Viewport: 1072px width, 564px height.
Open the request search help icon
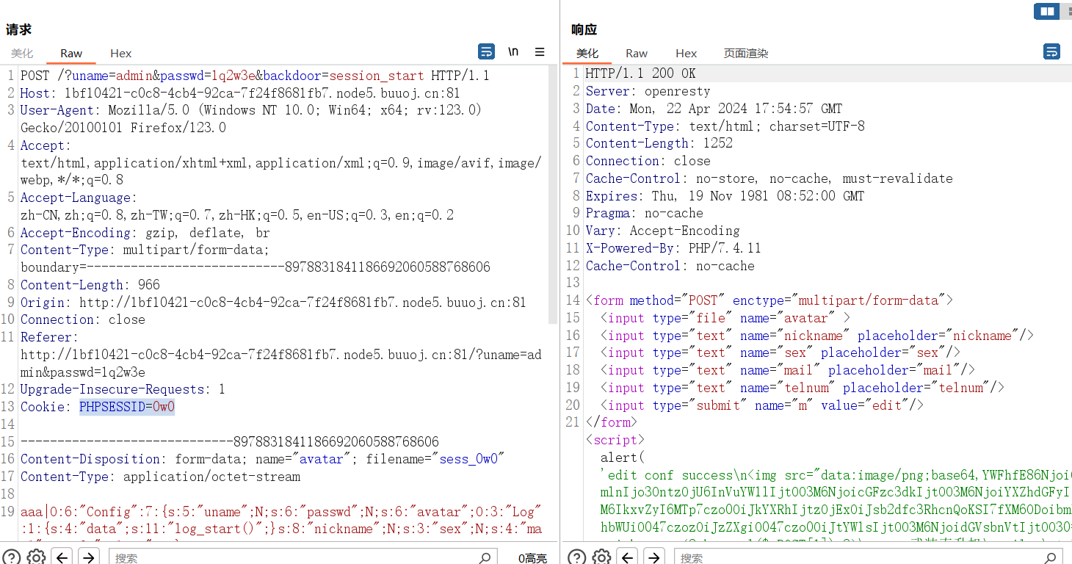(12, 557)
